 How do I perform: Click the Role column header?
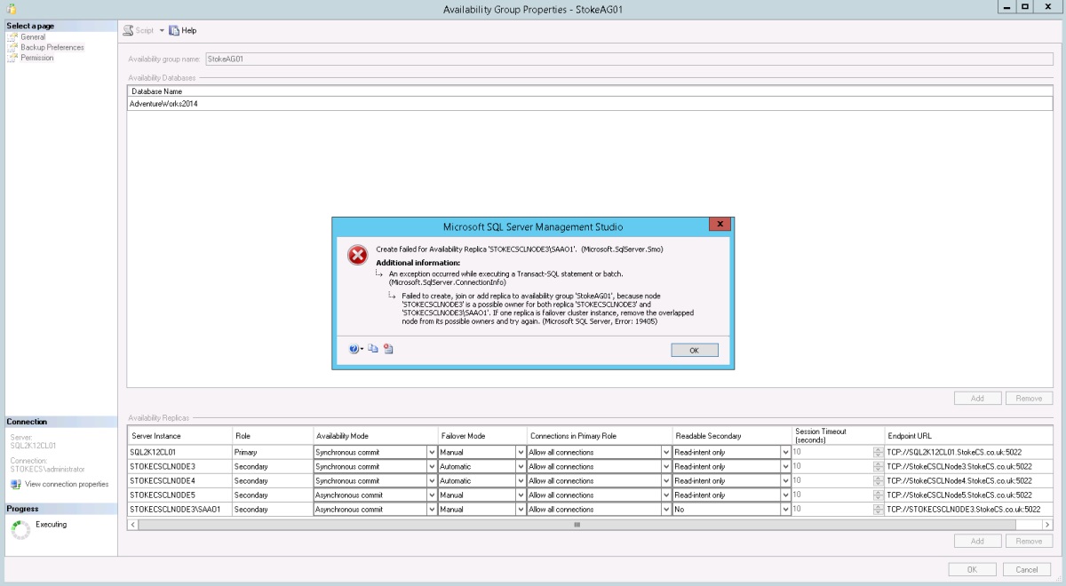pyautogui.click(x=272, y=435)
